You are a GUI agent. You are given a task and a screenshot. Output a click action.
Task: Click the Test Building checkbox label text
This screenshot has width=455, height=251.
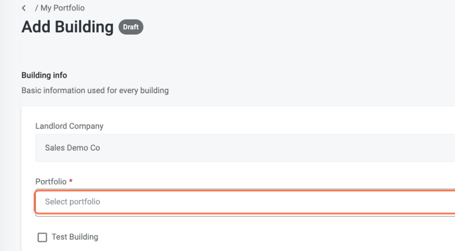pos(75,237)
